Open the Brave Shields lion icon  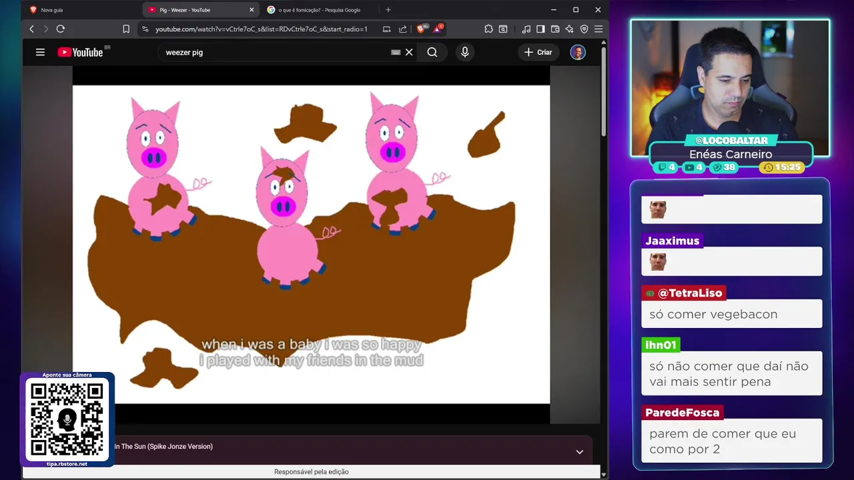tap(422, 29)
